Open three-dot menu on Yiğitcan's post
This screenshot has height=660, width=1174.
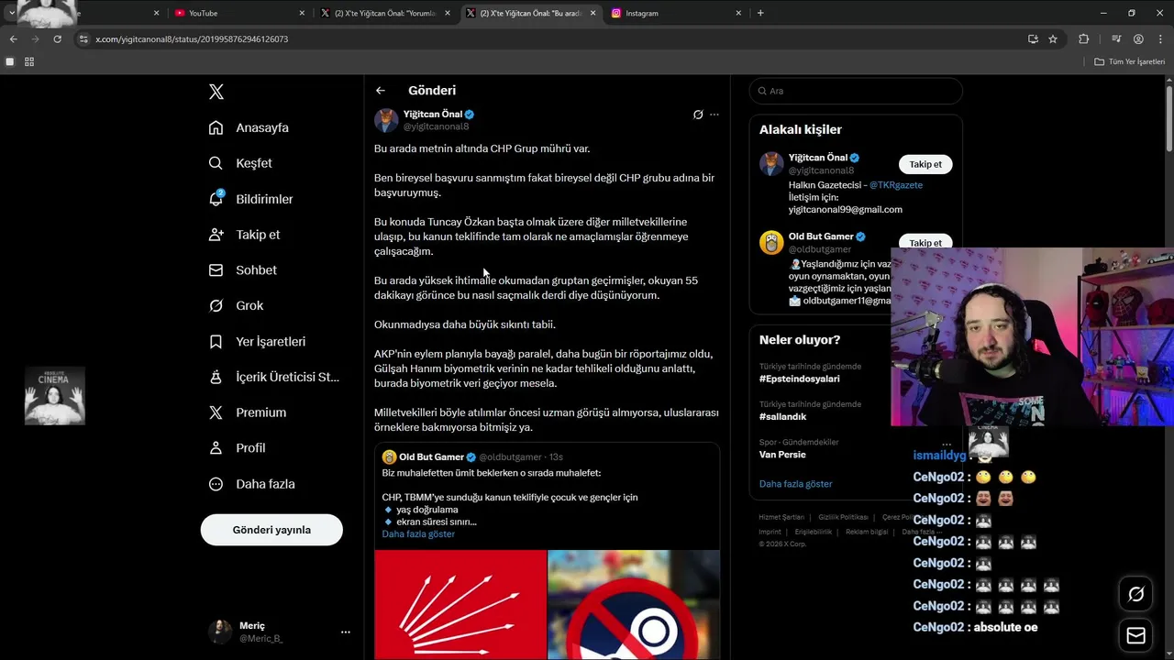point(714,115)
